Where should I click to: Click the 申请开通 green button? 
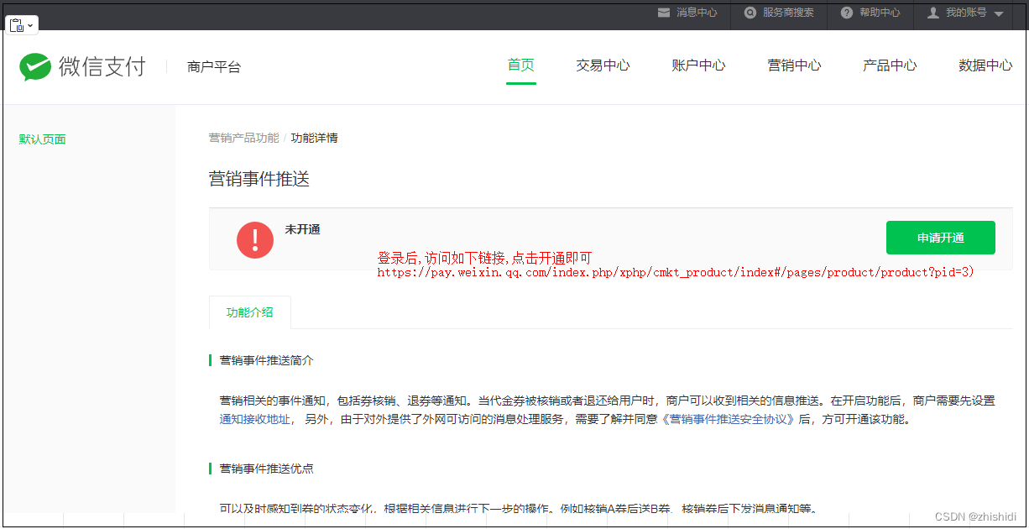[941, 238]
